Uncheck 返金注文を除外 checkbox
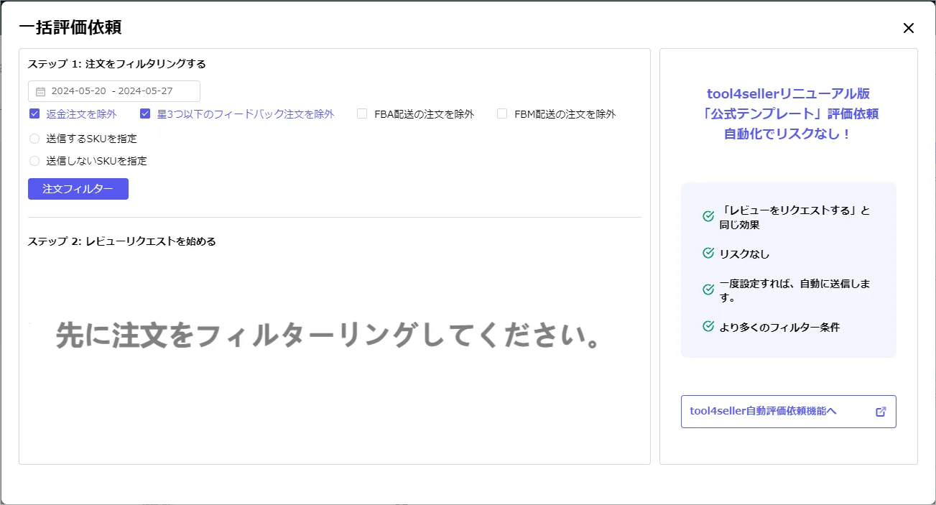Viewport: 936px width, 505px height. coord(34,113)
